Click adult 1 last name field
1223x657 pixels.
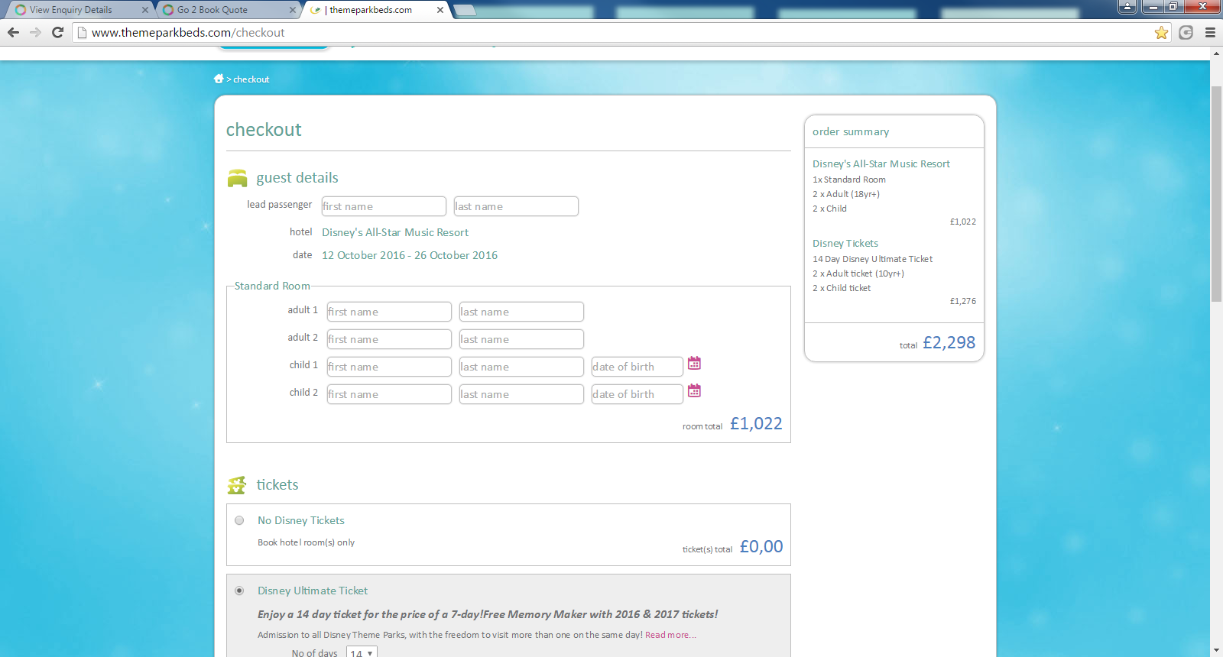(521, 312)
